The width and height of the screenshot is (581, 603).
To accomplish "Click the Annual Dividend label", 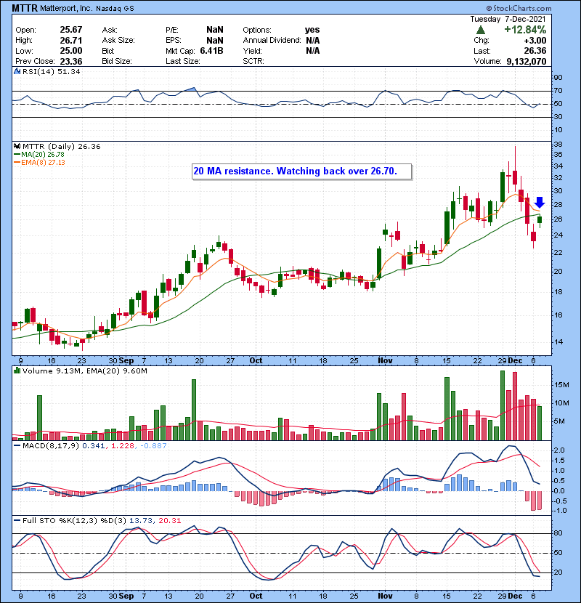I will [272, 41].
